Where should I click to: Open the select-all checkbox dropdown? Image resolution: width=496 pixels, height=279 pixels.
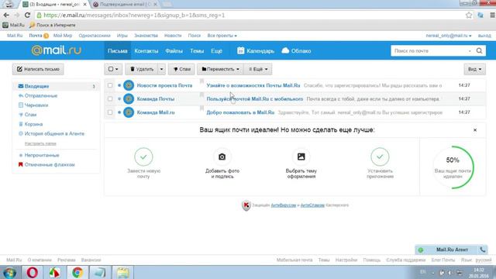pos(113,69)
